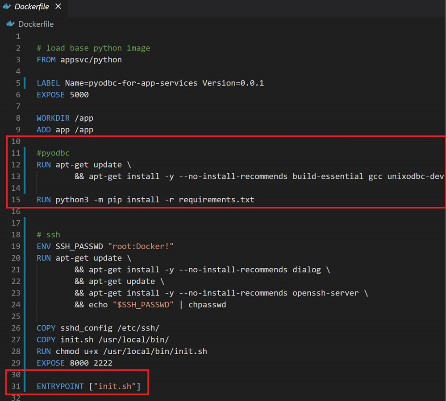This screenshot has height=401, width=446.
Task: Click openssh-server on line 23
Action: click(325, 293)
